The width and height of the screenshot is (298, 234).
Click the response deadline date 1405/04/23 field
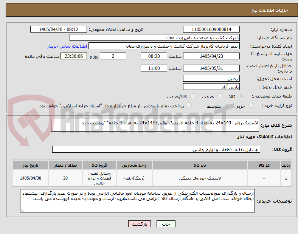click(211, 56)
